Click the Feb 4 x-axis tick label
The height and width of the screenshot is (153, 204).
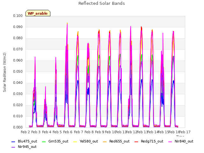click(47, 132)
